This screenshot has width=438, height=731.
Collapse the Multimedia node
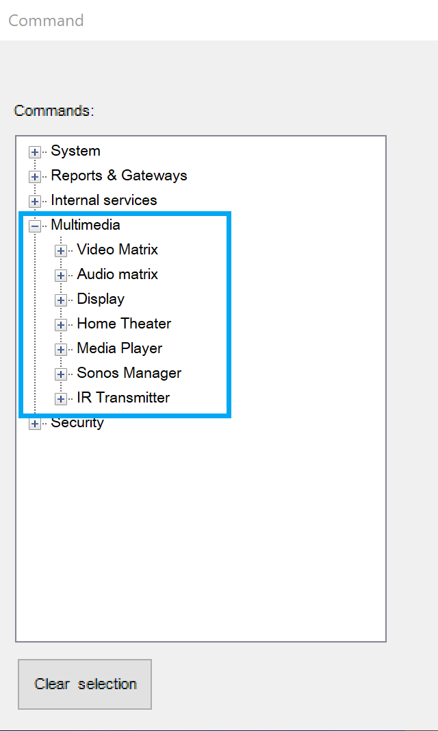(34, 226)
